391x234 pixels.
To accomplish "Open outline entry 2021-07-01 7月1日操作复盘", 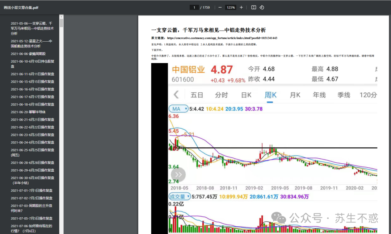I will (31, 191).
